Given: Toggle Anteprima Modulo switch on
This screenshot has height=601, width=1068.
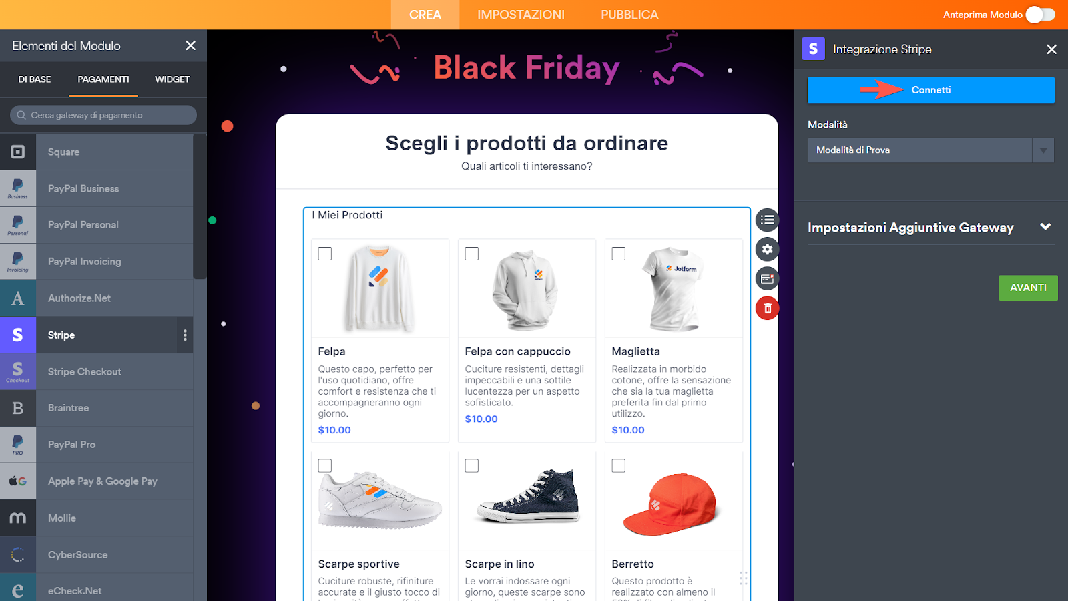Looking at the screenshot, I should [x=1040, y=15].
